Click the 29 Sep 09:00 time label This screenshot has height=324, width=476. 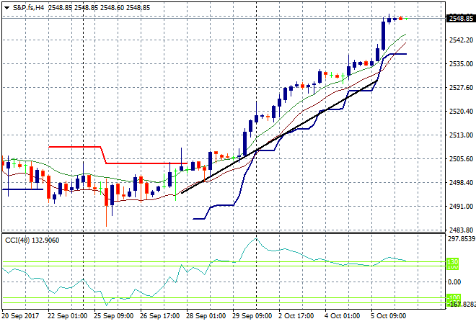252,316
